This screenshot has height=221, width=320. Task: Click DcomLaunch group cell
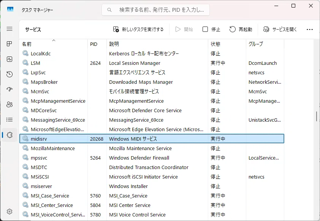pos(263,63)
